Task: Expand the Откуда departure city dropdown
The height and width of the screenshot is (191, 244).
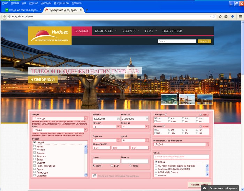Action: 86,118
